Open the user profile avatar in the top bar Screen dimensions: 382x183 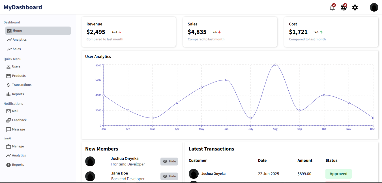tap(374, 7)
